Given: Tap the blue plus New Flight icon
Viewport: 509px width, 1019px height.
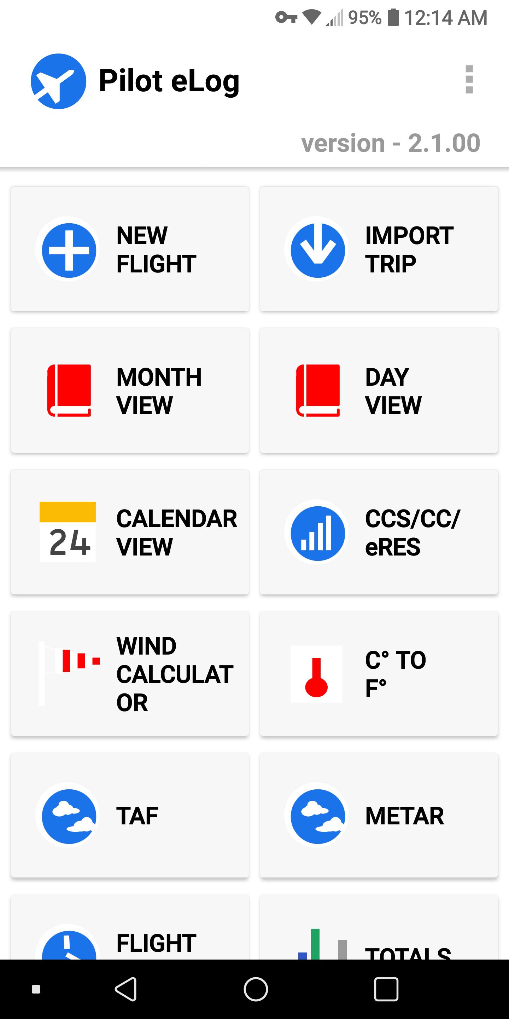Looking at the screenshot, I should 69,250.
